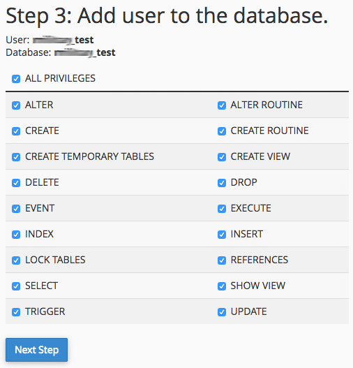Uncheck the ALL PRIVILEGES checkbox
This screenshot has height=368, width=353.
[x=16, y=79]
